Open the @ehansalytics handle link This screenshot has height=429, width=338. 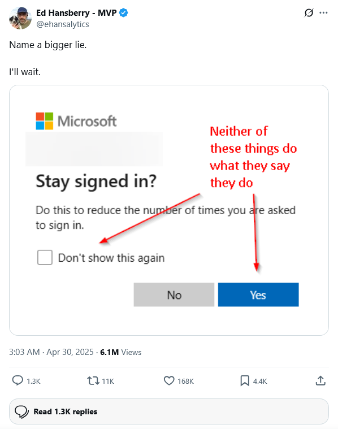[x=63, y=24]
